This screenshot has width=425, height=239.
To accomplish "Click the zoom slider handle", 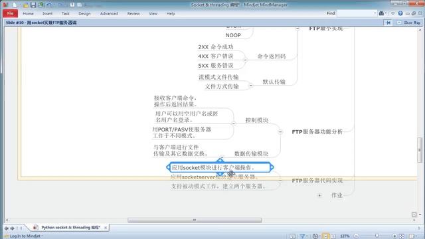I will 377,236.
